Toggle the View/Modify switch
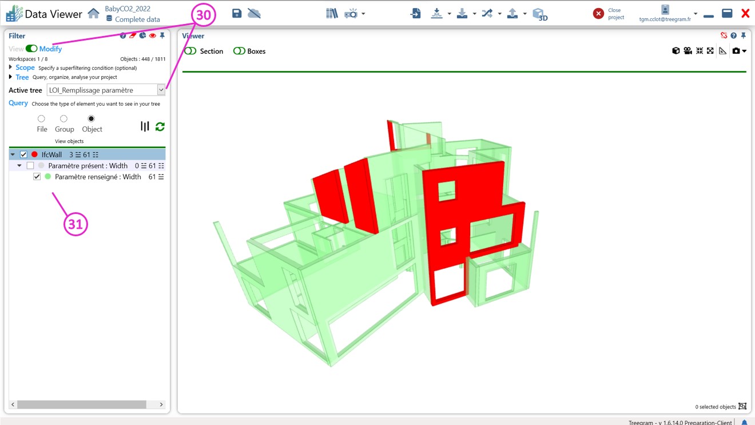755x425 pixels. click(31, 49)
